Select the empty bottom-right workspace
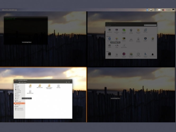176x132 pixels. coord(131,111)
